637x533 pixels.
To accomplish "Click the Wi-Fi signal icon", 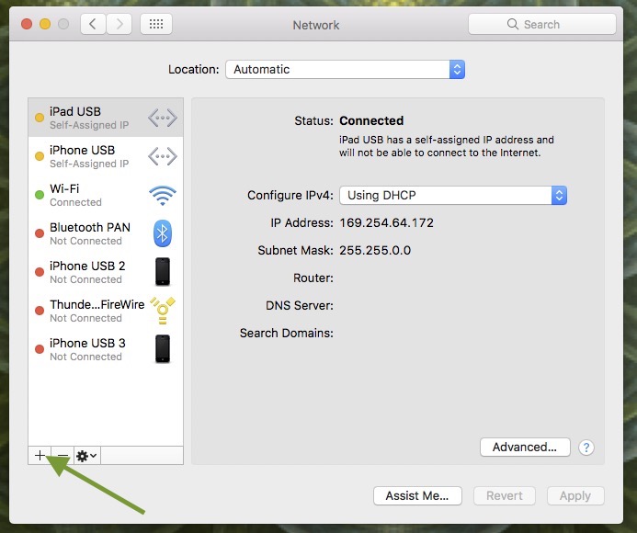I will [163, 196].
